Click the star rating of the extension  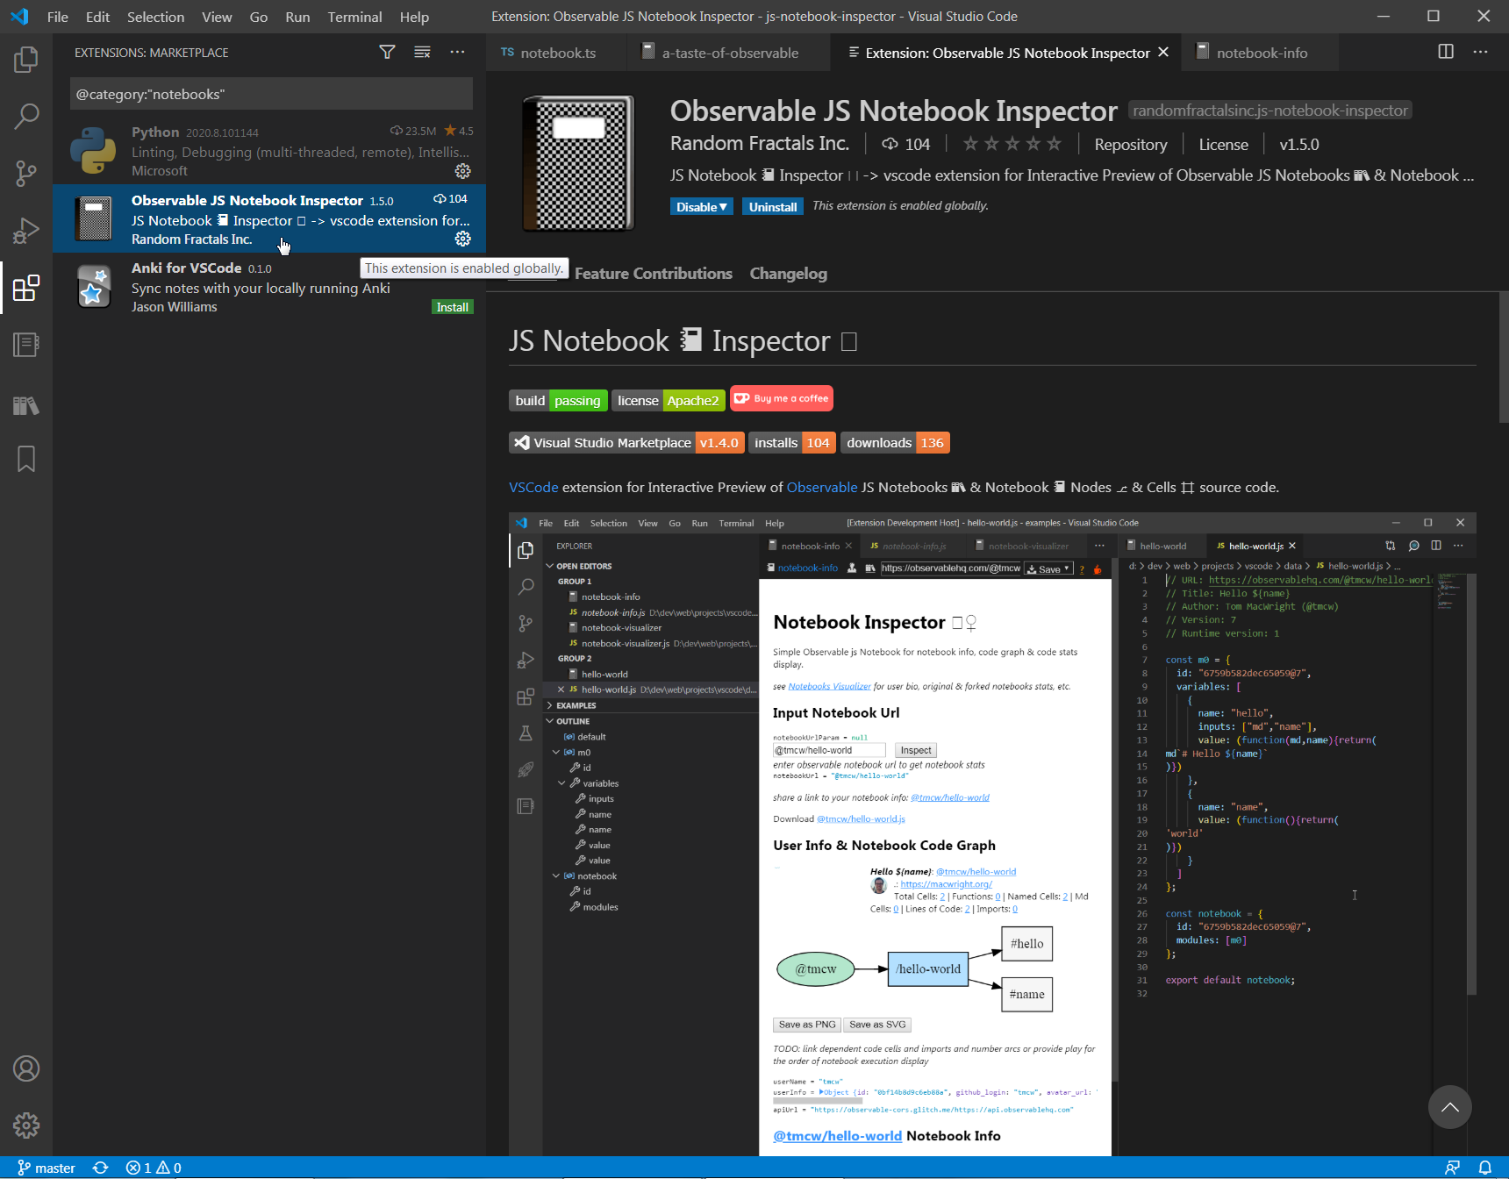pyautogui.click(x=1012, y=144)
